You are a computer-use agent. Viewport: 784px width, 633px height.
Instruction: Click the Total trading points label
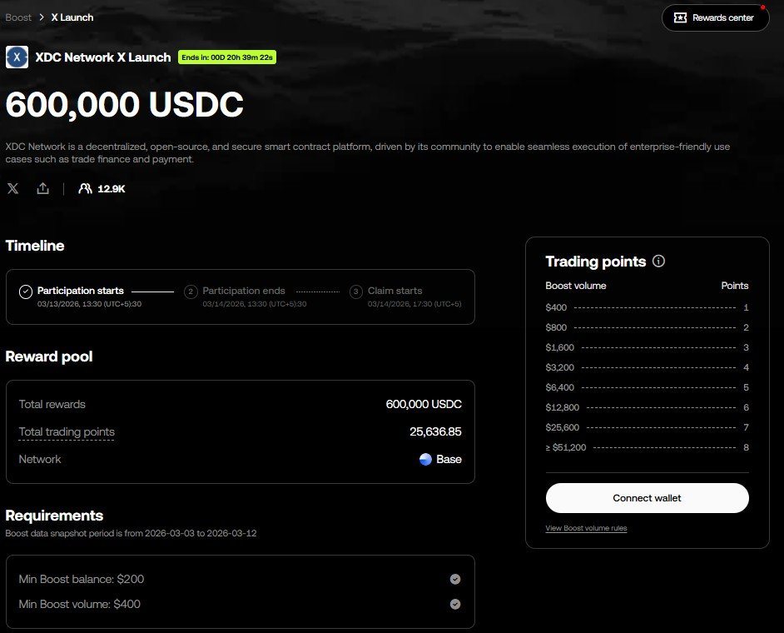click(67, 431)
